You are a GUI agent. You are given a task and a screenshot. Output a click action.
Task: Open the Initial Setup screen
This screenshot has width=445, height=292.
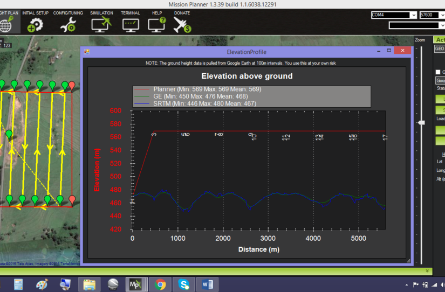(x=36, y=22)
